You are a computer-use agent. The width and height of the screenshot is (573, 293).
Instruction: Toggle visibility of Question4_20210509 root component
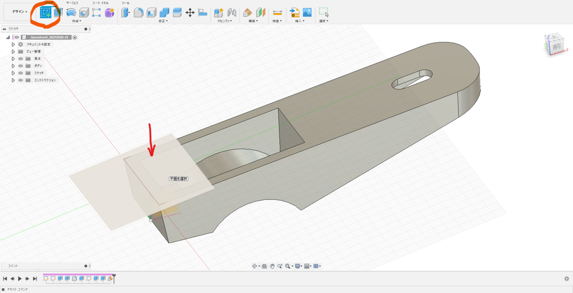[x=16, y=37]
